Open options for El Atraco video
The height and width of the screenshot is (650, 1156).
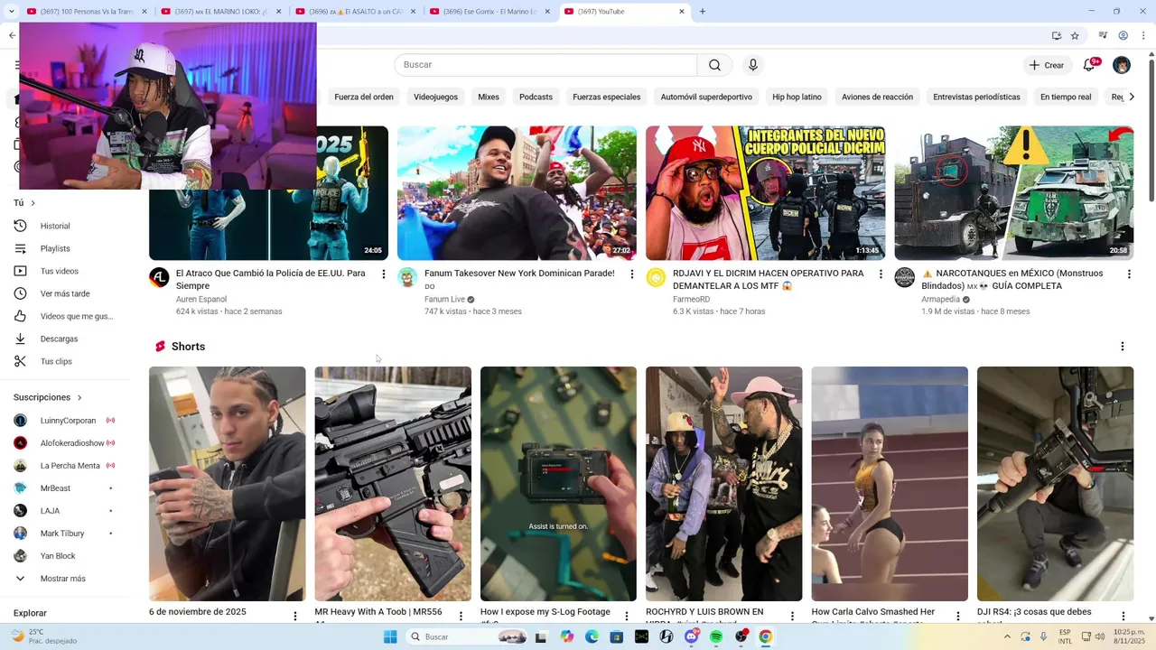384,274
